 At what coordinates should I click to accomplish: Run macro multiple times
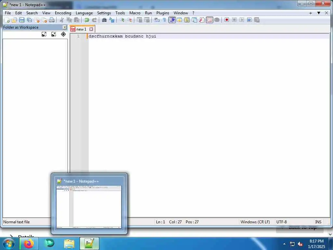tap(249, 20)
